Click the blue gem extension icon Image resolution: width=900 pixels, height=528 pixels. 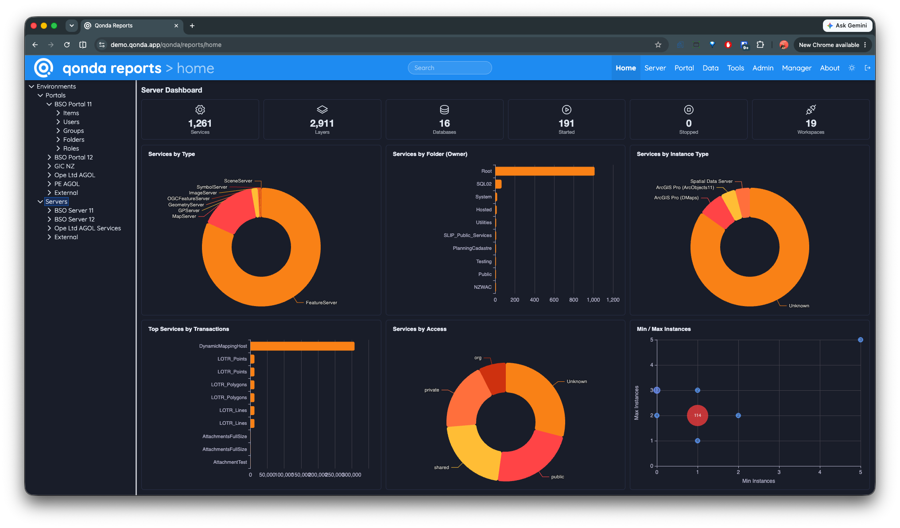[x=712, y=45]
